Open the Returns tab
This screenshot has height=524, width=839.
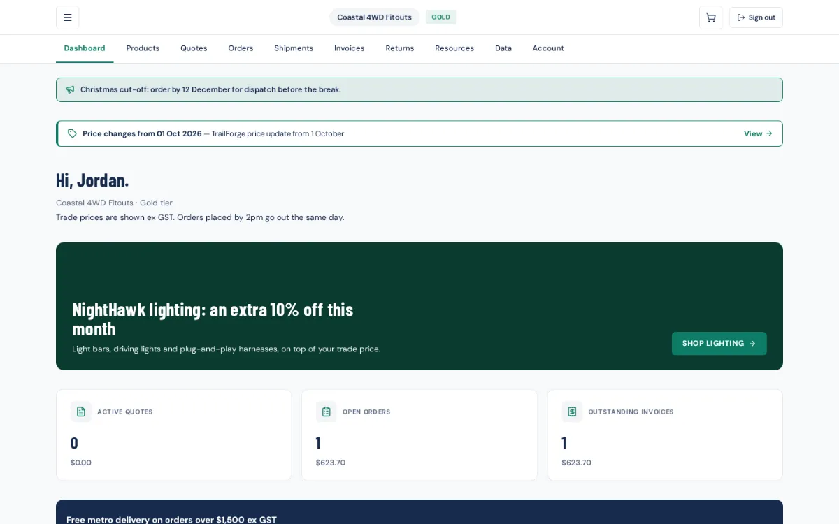(x=399, y=48)
